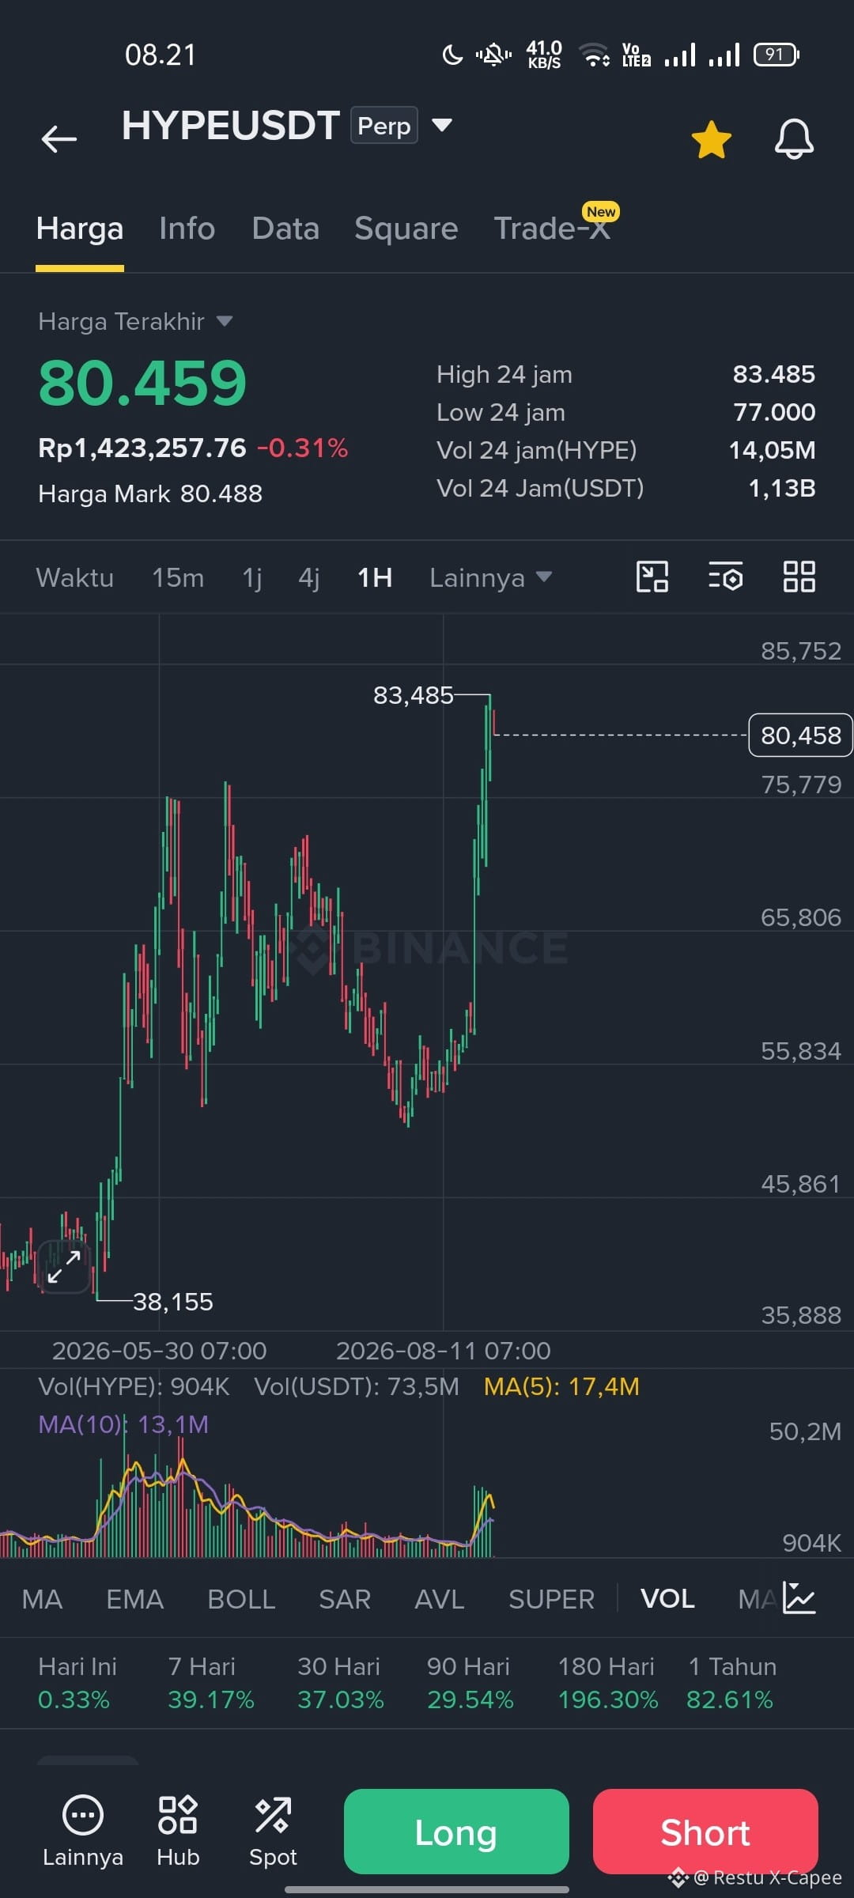Viewport: 854px width, 1898px height.
Task: Tap the fullscreen expand chart icon
Action: coord(64,1267)
